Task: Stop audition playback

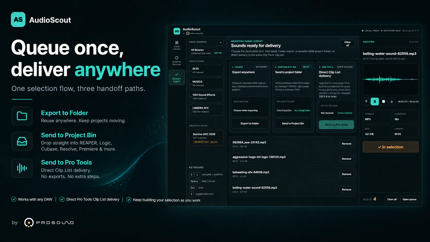Action: 383,101
